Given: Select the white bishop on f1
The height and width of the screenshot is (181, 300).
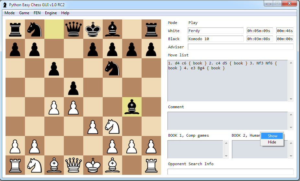Looking at the screenshot, I should (112, 165).
